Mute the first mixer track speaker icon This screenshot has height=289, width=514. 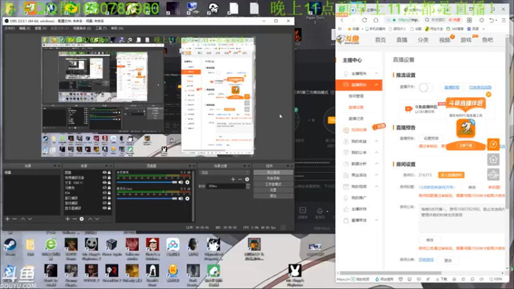tap(181, 182)
